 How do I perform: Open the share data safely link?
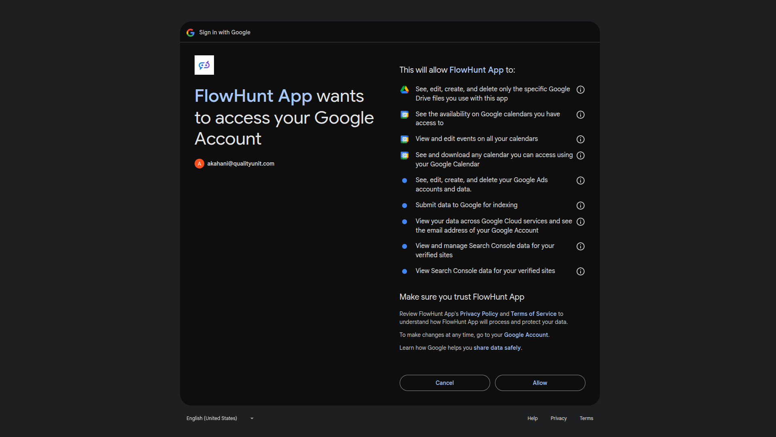pos(497,347)
